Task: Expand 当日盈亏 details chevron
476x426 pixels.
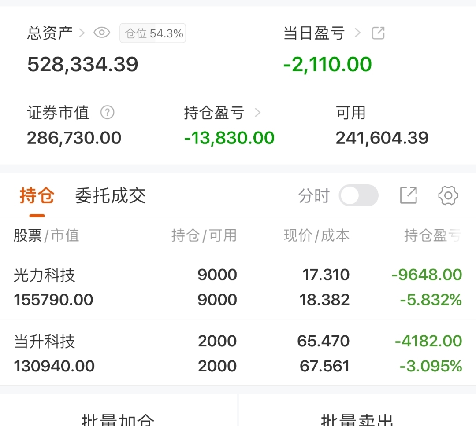Action: coord(357,33)
